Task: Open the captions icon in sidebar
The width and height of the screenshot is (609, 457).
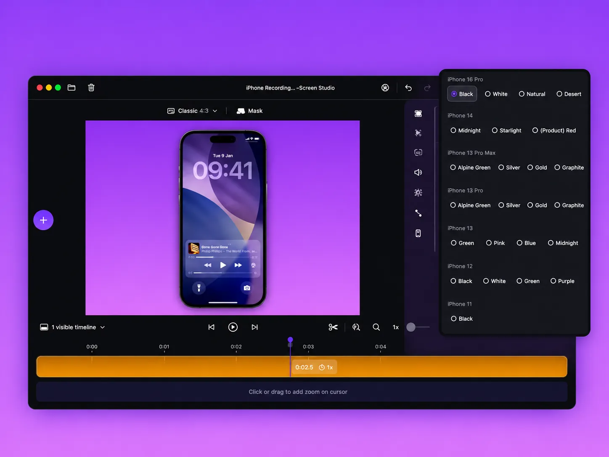Action: pos(418,152)
